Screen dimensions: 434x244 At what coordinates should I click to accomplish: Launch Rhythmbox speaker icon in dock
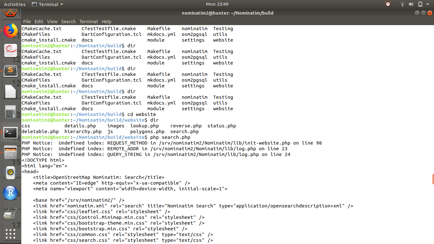click(x=10, y=173)
